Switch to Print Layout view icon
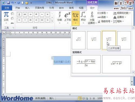This screenshot has width=135, height=102. (80, 98)
